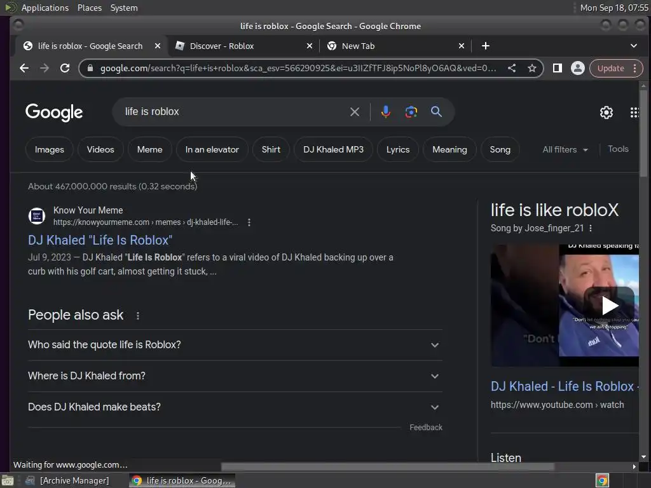
Task: Open options next to Song by Jose_finger_21
Action: tap(591, 228)
